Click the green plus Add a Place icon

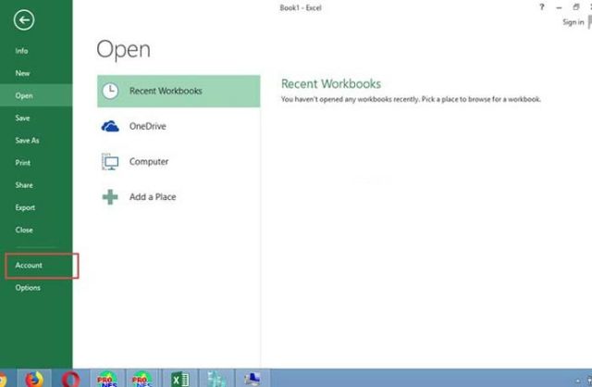110,197
